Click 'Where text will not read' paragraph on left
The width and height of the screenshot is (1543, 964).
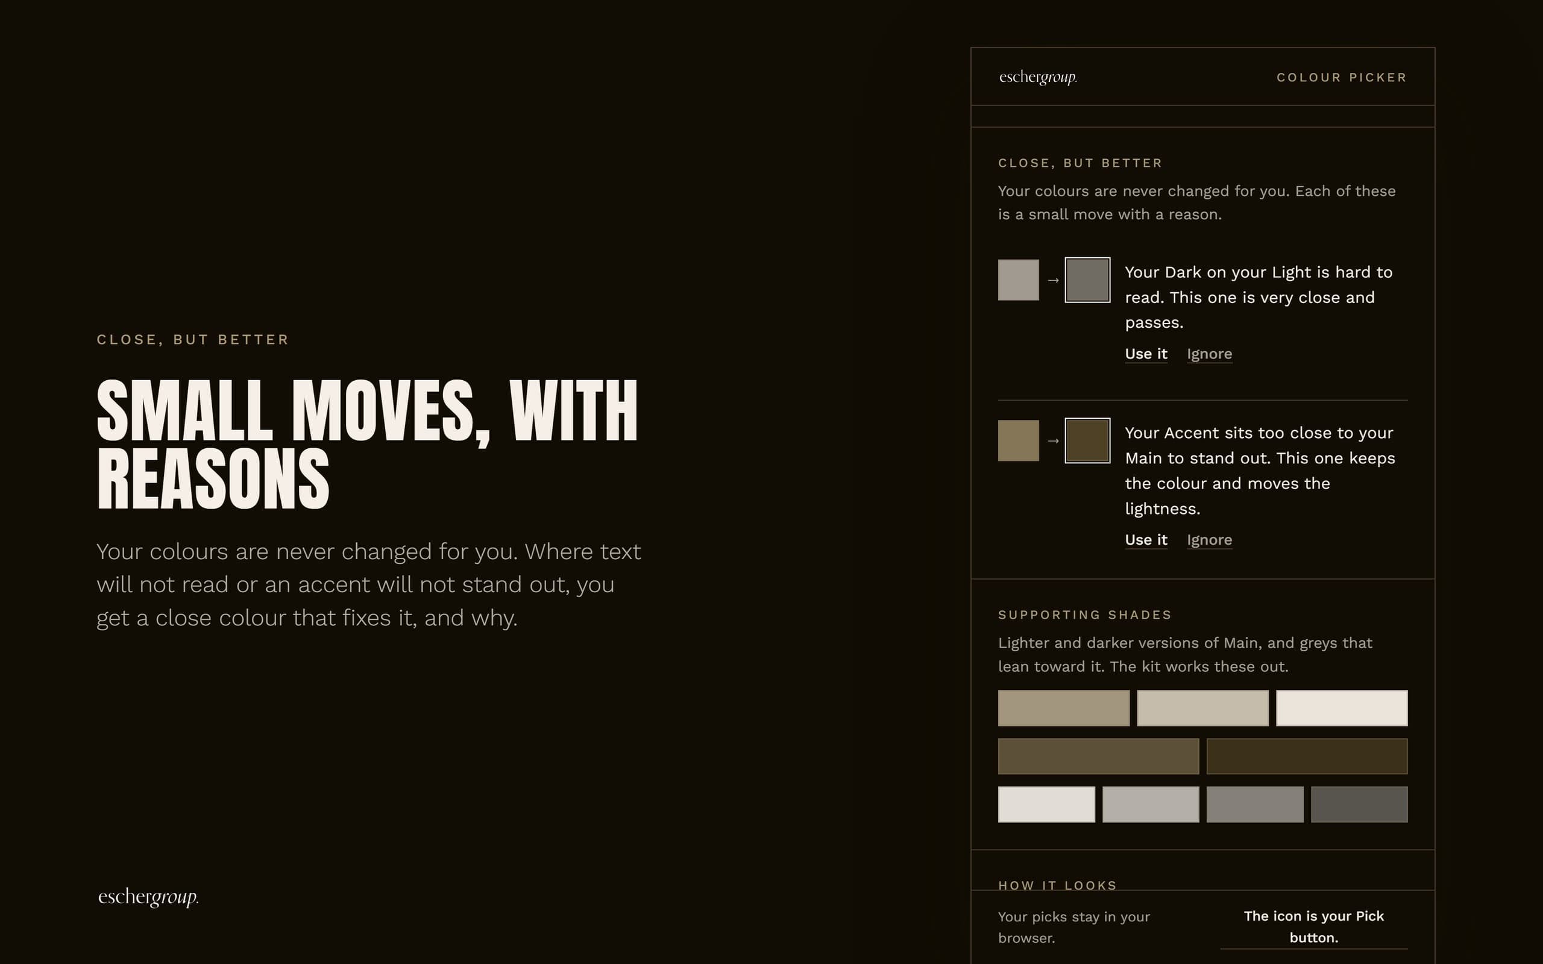coord(368,584)
